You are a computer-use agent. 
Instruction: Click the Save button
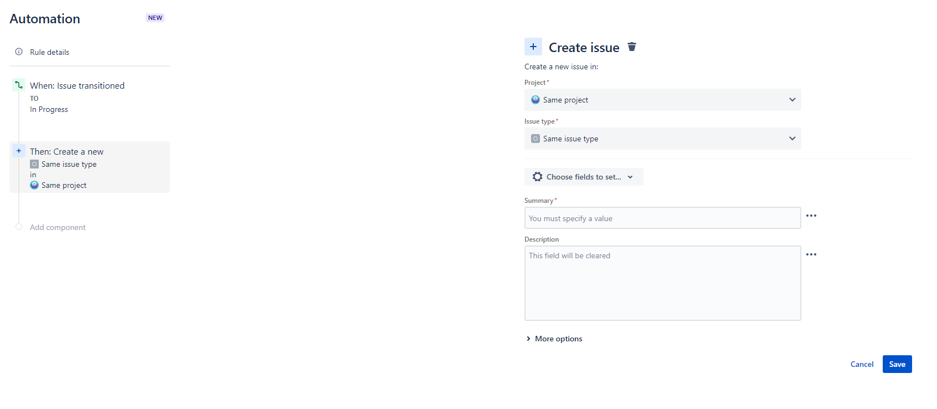click(x=897, y=364)
